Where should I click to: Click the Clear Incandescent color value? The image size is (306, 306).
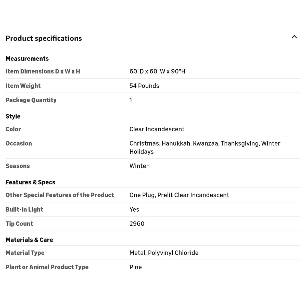157,129
